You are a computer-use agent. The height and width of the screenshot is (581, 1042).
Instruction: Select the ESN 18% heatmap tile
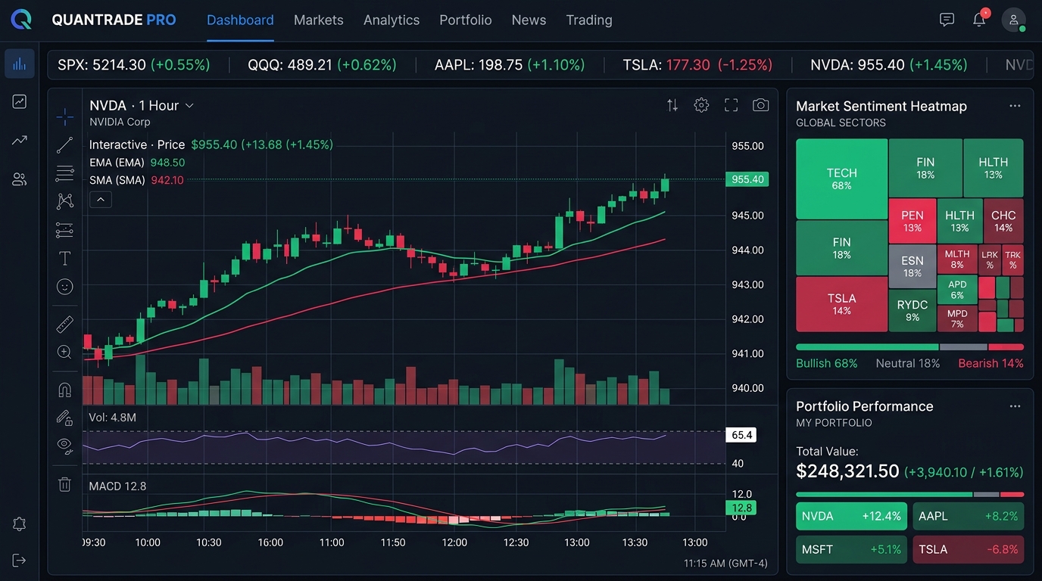[913, 266]
